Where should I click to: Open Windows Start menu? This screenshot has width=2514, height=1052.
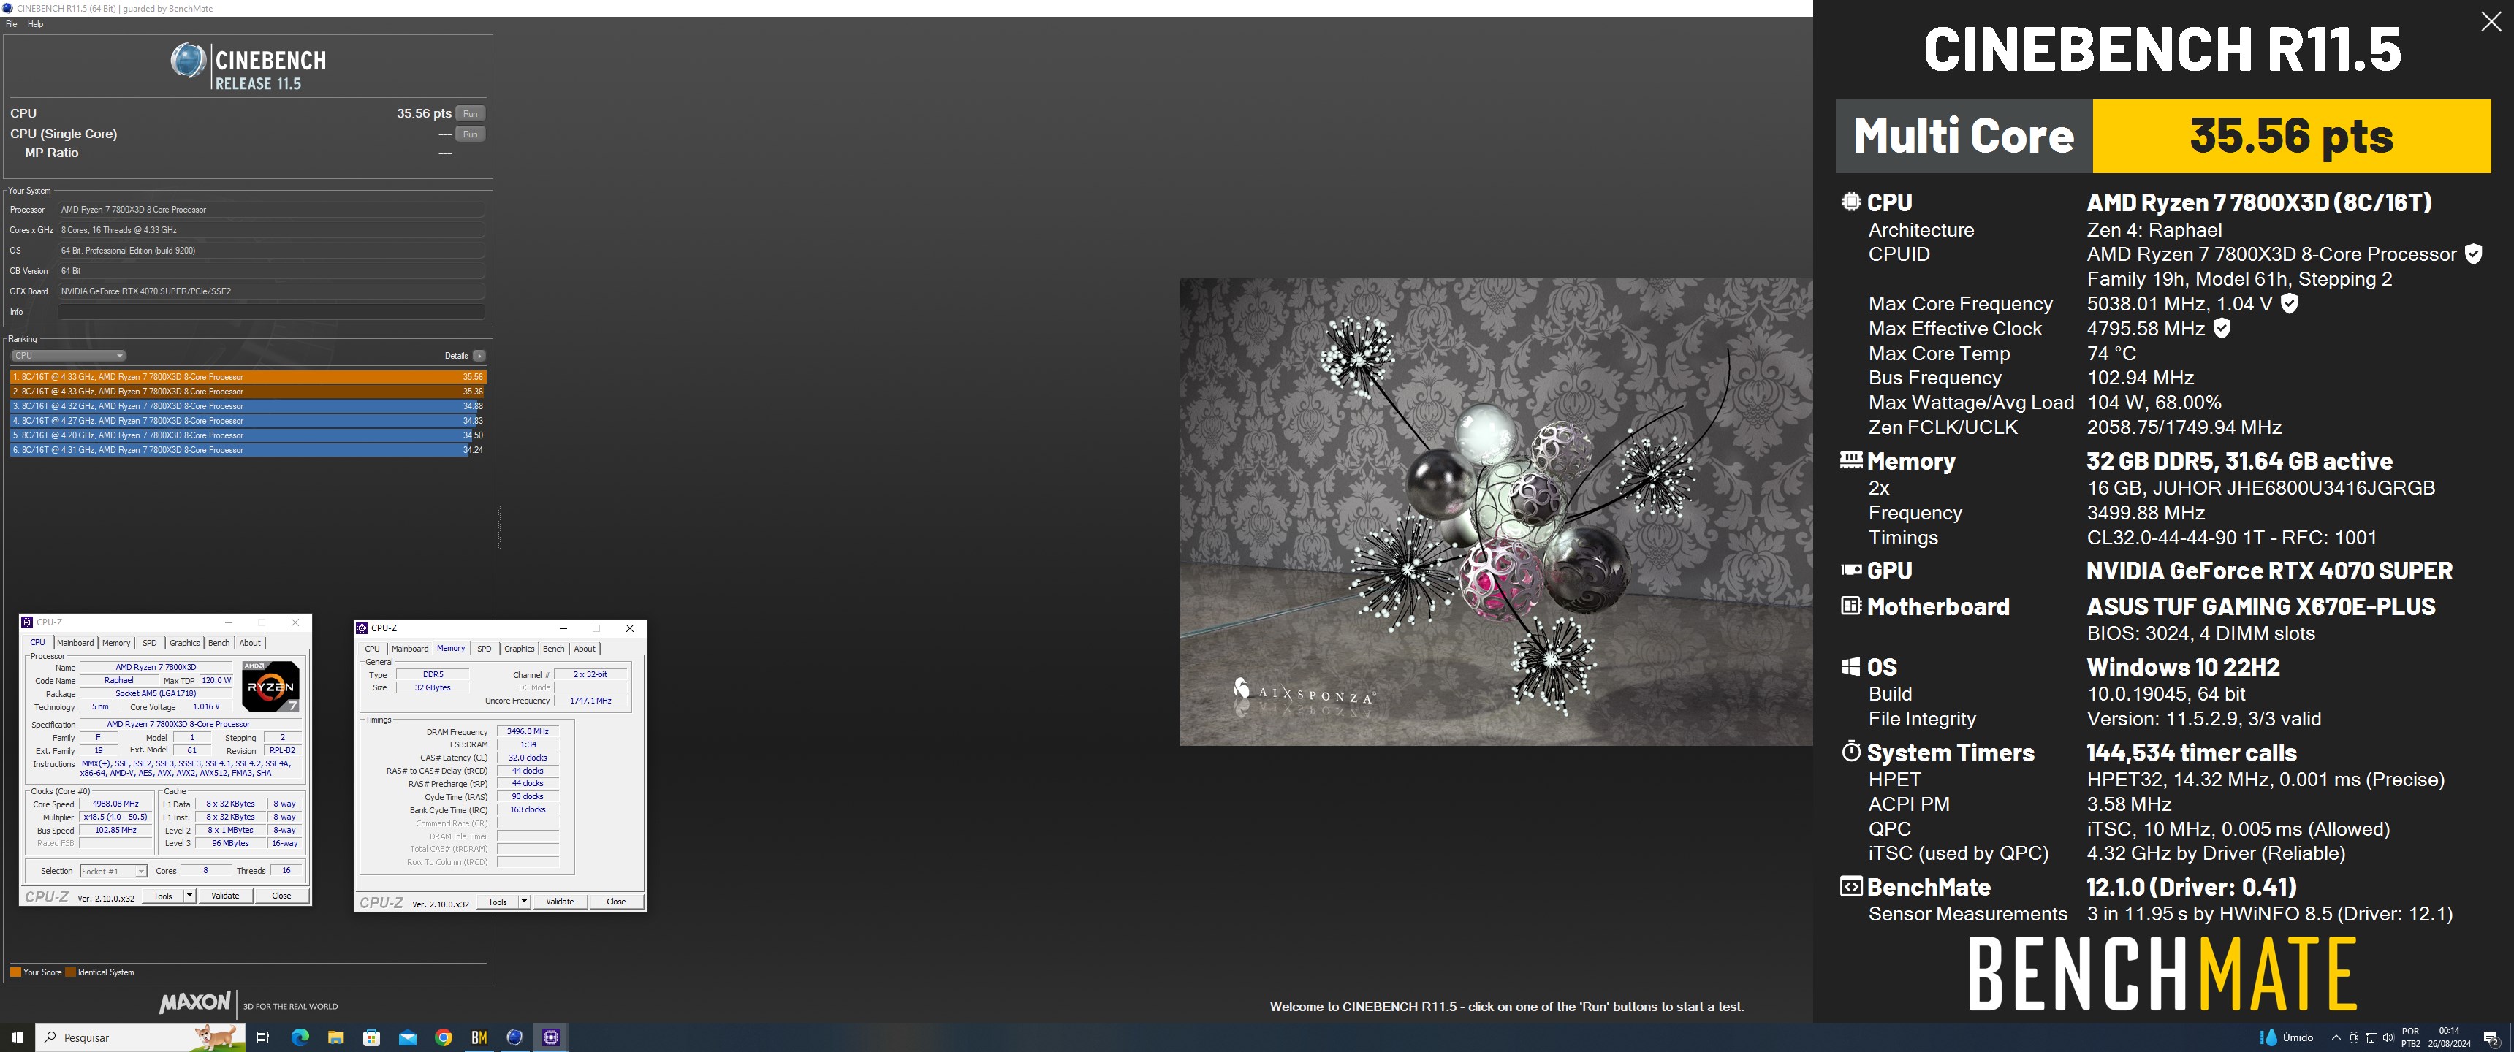17,1037
